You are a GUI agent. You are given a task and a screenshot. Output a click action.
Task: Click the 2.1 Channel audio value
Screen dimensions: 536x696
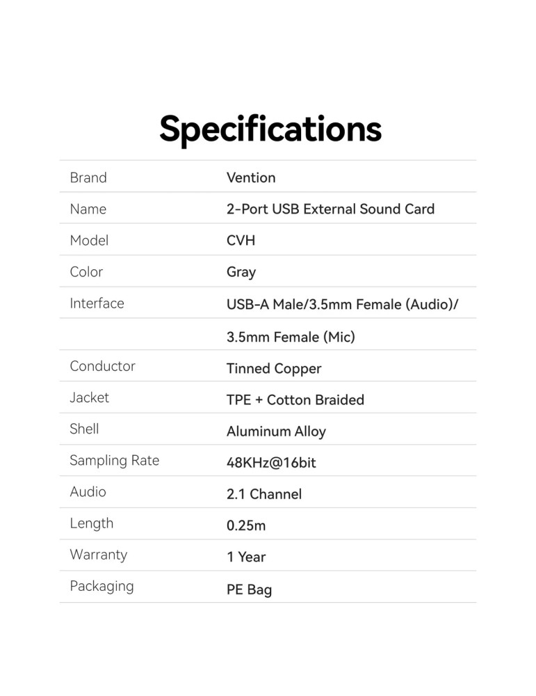(264, 494)
